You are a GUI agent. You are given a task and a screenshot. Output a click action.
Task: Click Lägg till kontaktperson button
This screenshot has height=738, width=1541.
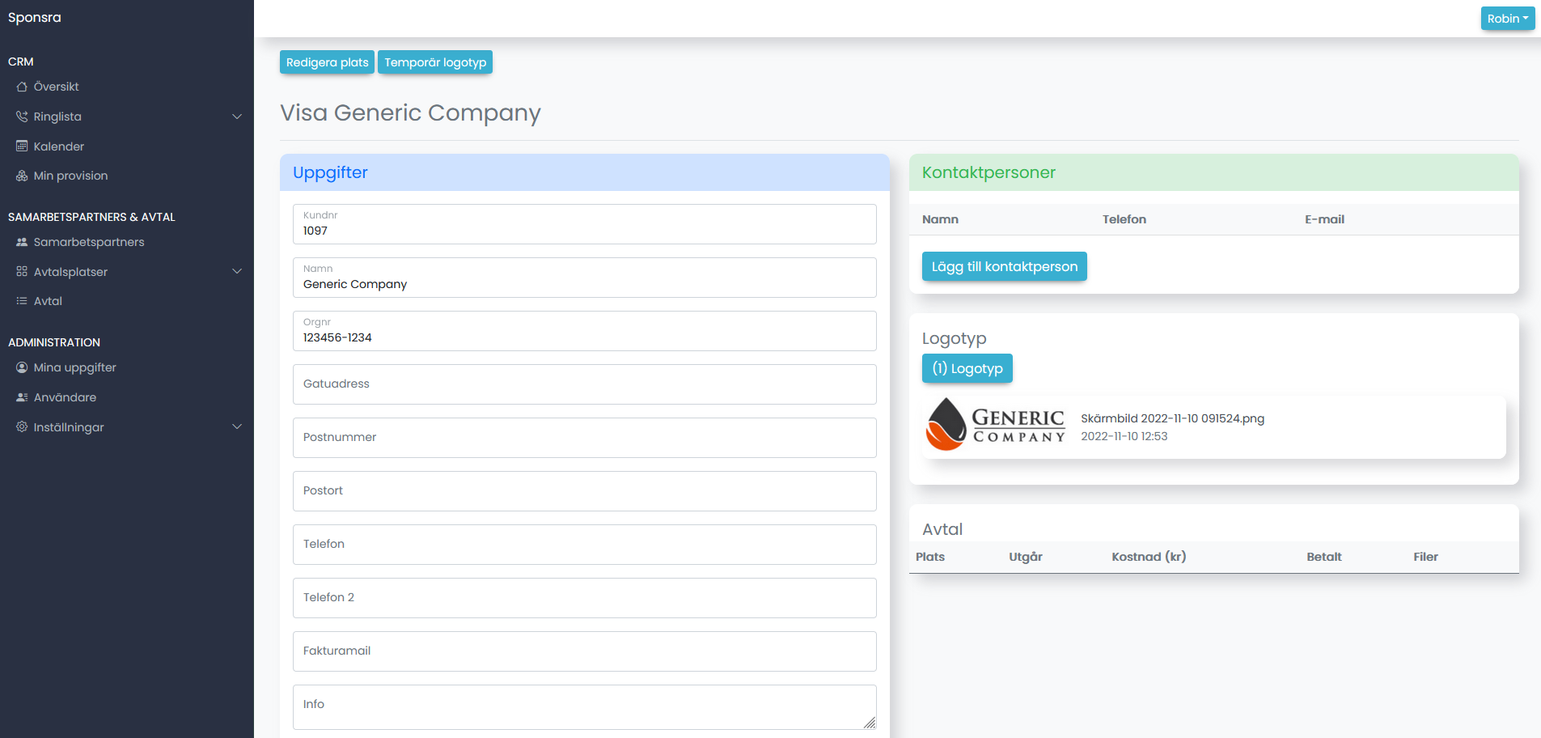1004,266
